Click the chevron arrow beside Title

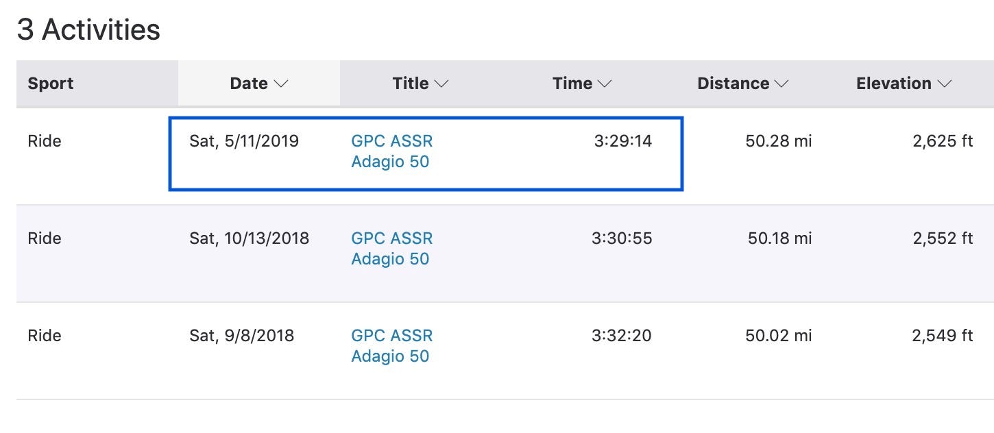pos(441,84)
